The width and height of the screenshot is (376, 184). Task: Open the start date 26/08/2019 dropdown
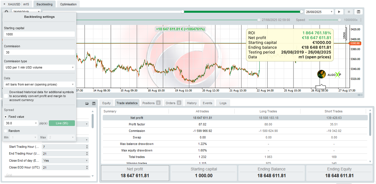[x=26, y=12]
